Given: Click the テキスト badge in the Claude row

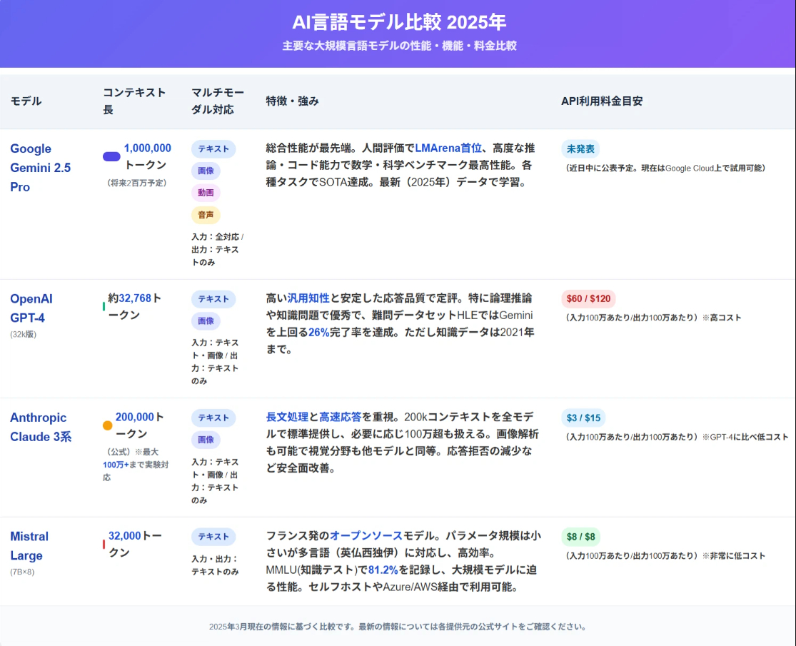Looking at the screenshot, I should point(213,418).
